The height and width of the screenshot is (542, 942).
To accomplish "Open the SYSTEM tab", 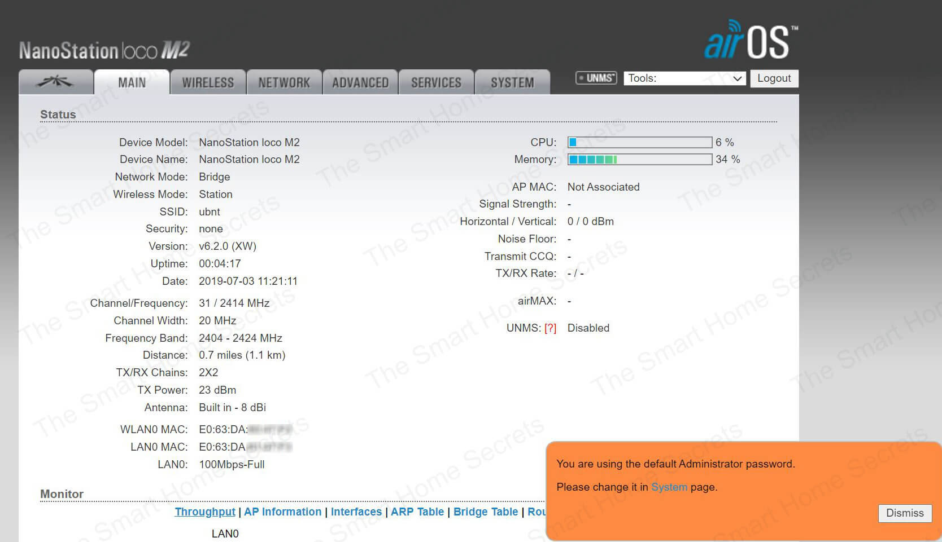I will (512, 83).
